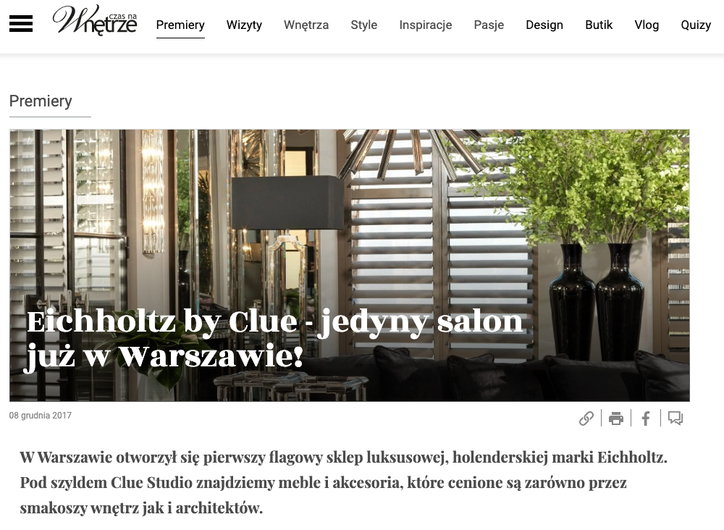This screenshot has height=530, width=724.
Task: Click the 08 grudnia 2017 date
Action: (x=40, y=415)
